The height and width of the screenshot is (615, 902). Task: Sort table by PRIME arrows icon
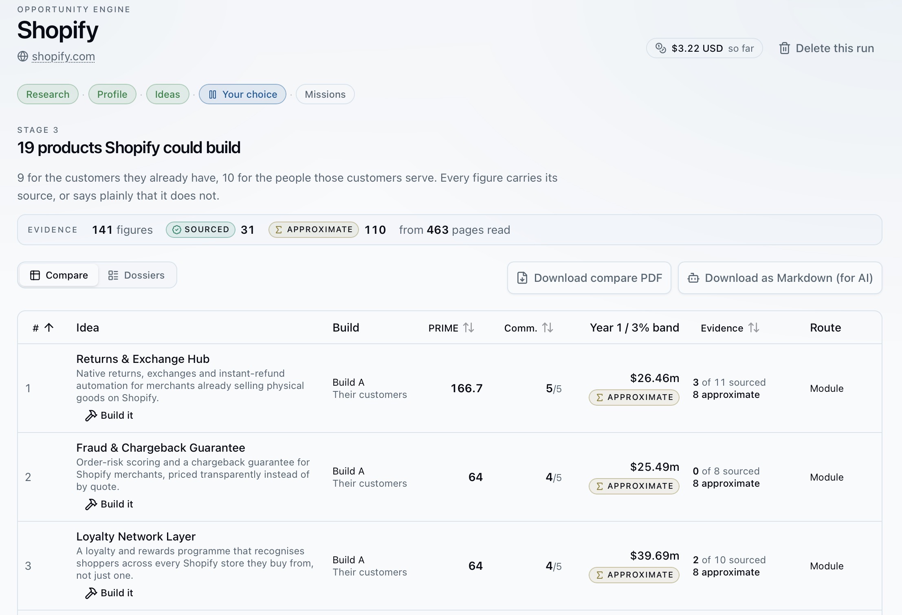click(469, 327)
